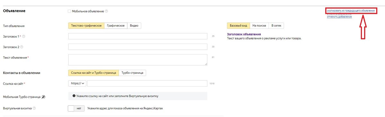Click help icon next to Виртуальная визитка

[34, 108]
